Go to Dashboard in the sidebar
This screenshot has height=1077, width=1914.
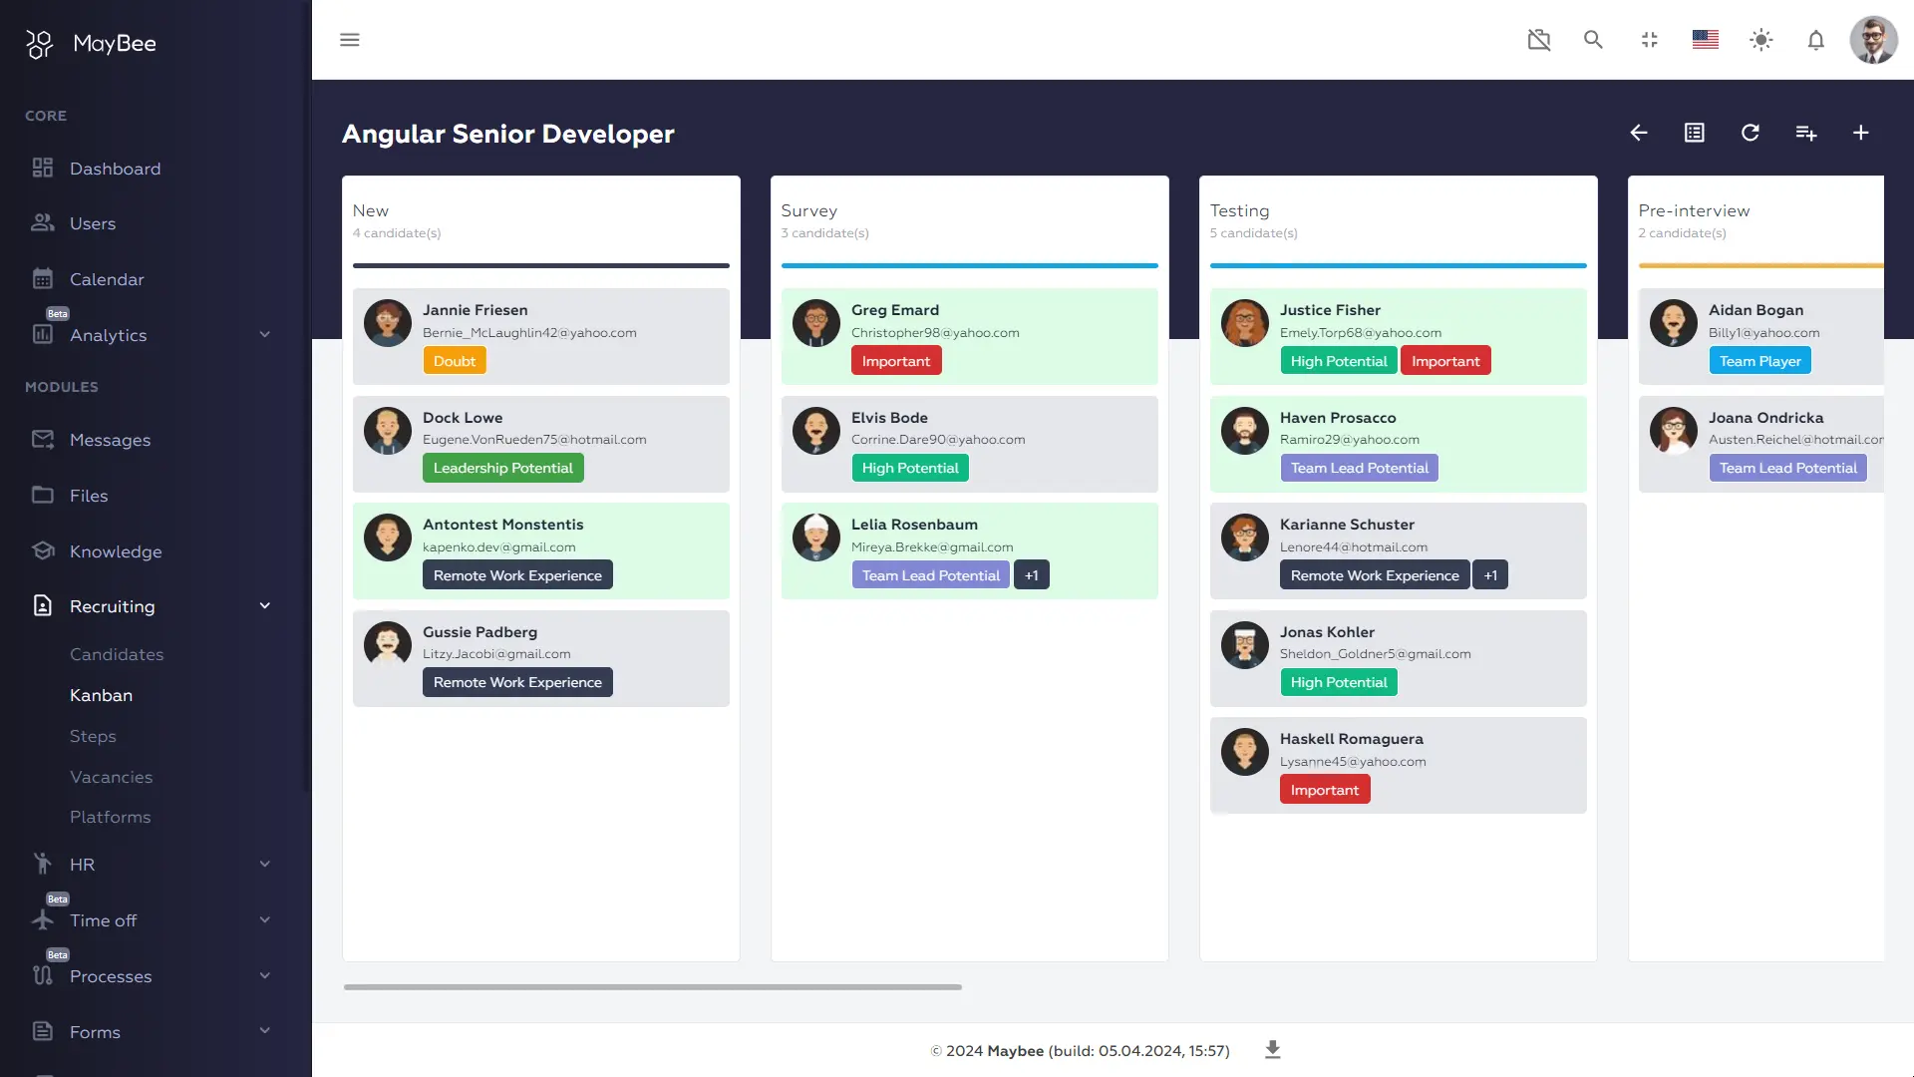click(115, 169)
